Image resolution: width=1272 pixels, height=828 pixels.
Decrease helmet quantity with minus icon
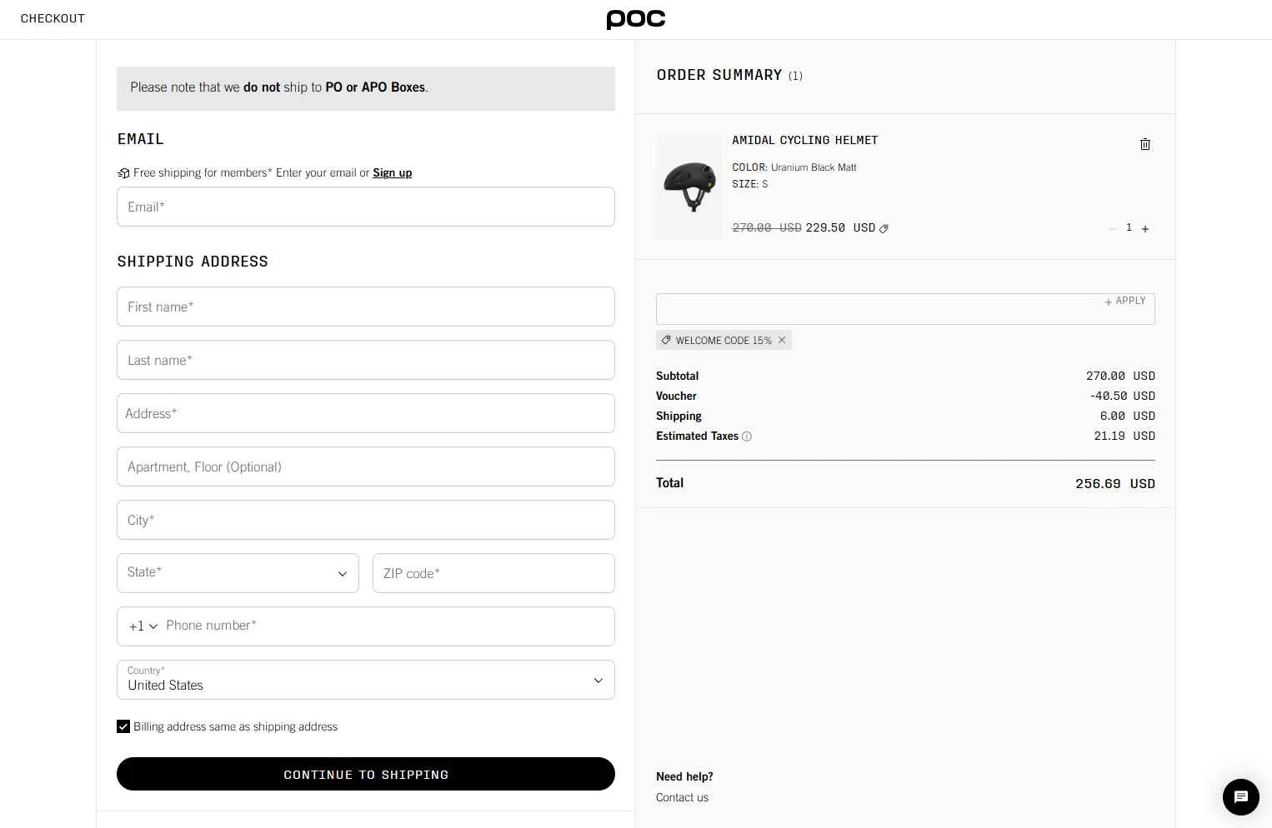tap(1112, 228)
